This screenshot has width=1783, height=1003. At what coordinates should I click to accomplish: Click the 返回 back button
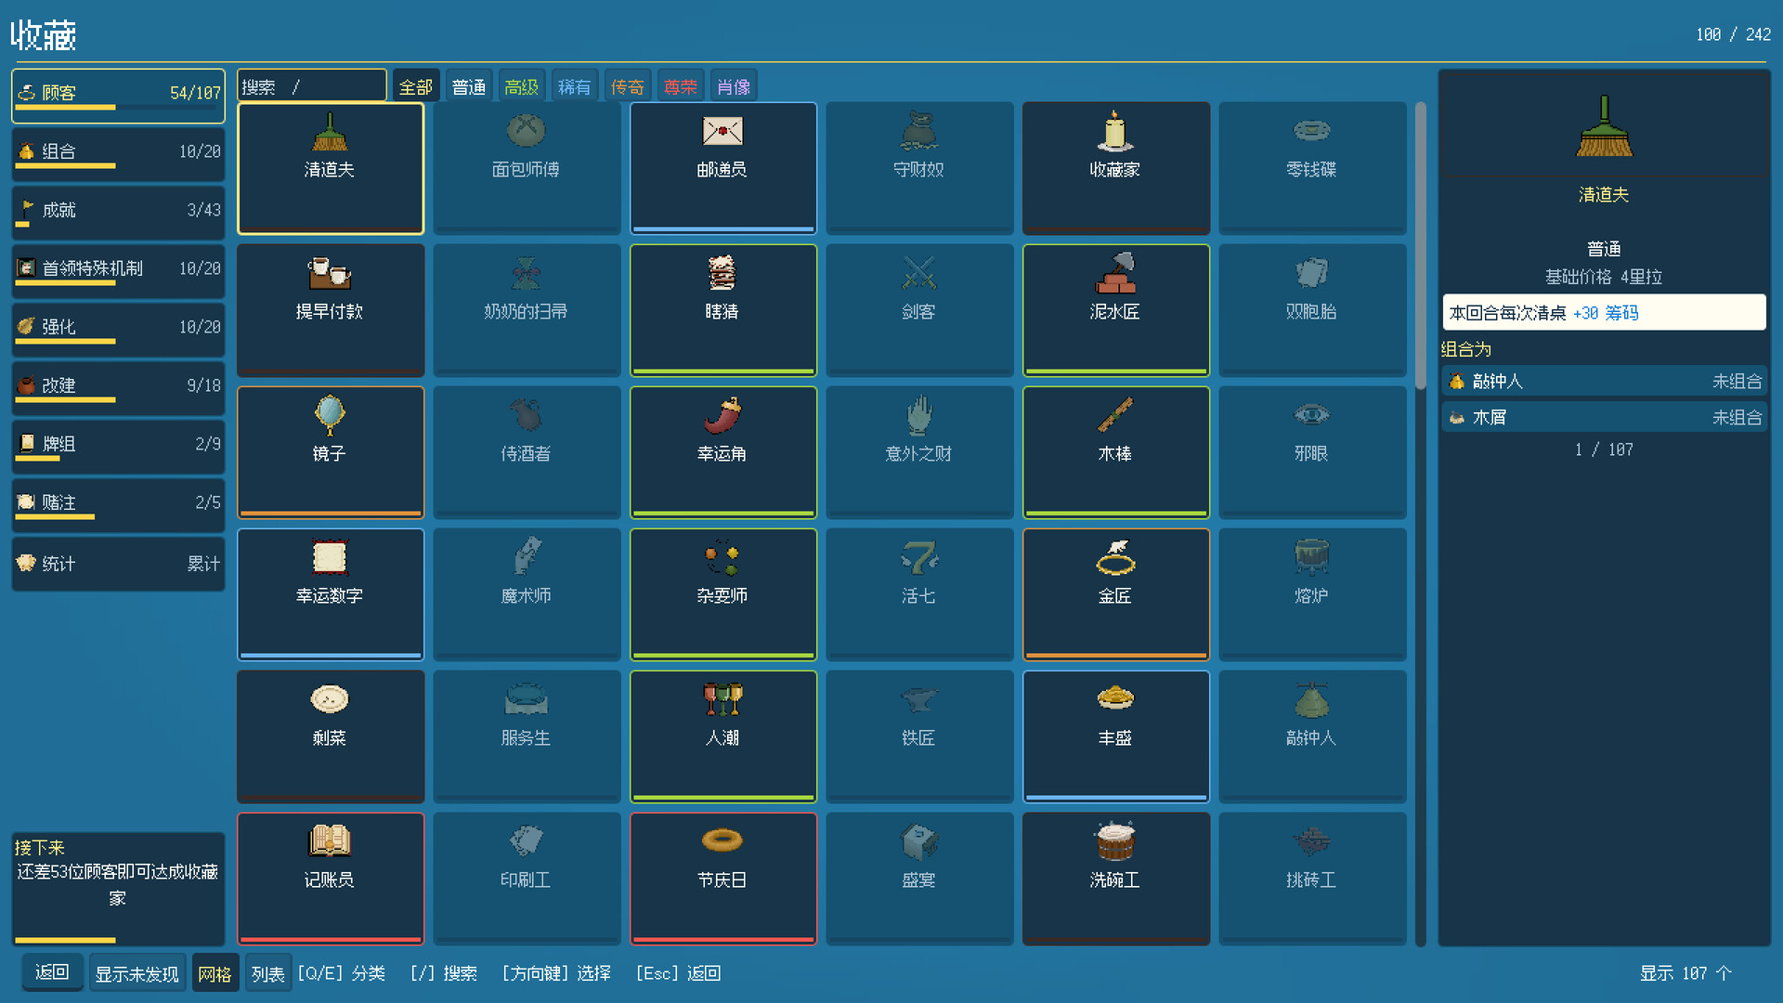(52, 972)
